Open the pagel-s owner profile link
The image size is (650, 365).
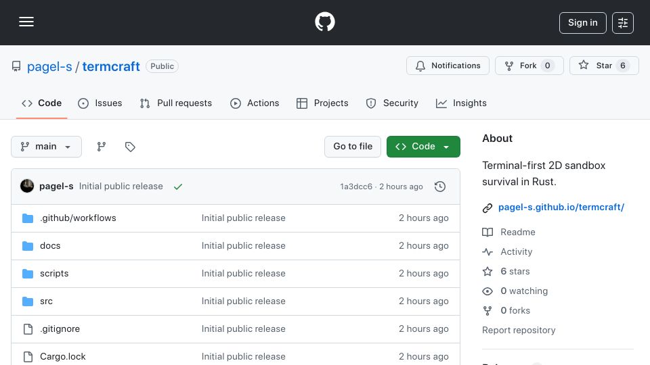coord(49,66)
